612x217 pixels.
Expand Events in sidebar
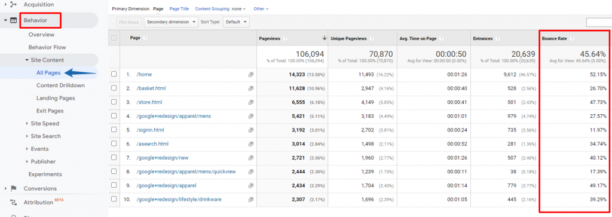tap(27, 149)
